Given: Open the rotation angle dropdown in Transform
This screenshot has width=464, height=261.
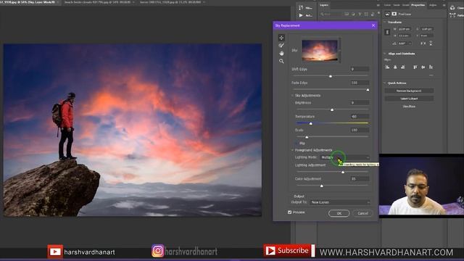Looking at the screenshot, I should tap(410, 43).
